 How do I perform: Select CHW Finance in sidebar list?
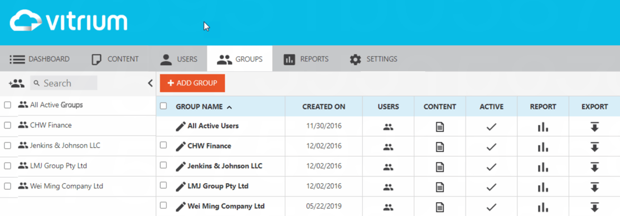pos(51,125)
